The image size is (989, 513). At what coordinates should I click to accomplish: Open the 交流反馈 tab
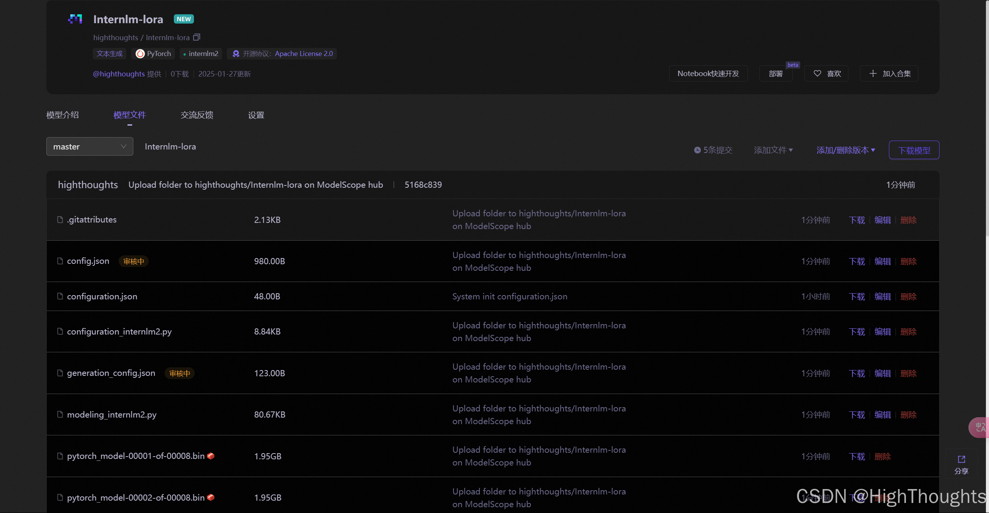tap(197, 115)
